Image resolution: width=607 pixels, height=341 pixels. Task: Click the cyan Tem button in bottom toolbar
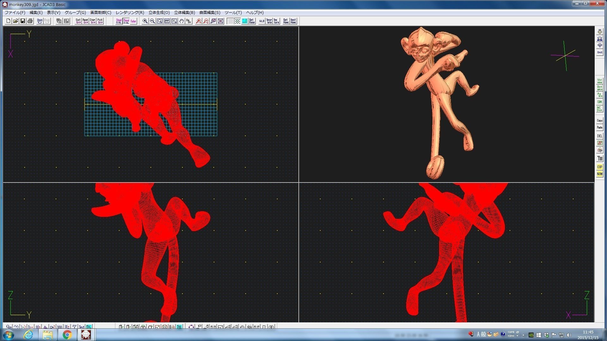[179, 327]
